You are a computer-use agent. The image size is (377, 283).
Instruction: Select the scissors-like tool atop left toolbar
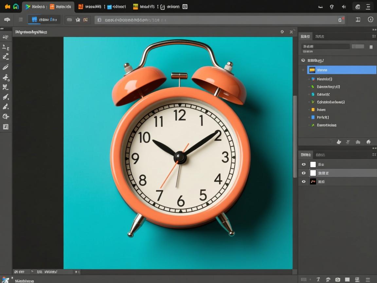pyautogui.click(x=6, y=37)
